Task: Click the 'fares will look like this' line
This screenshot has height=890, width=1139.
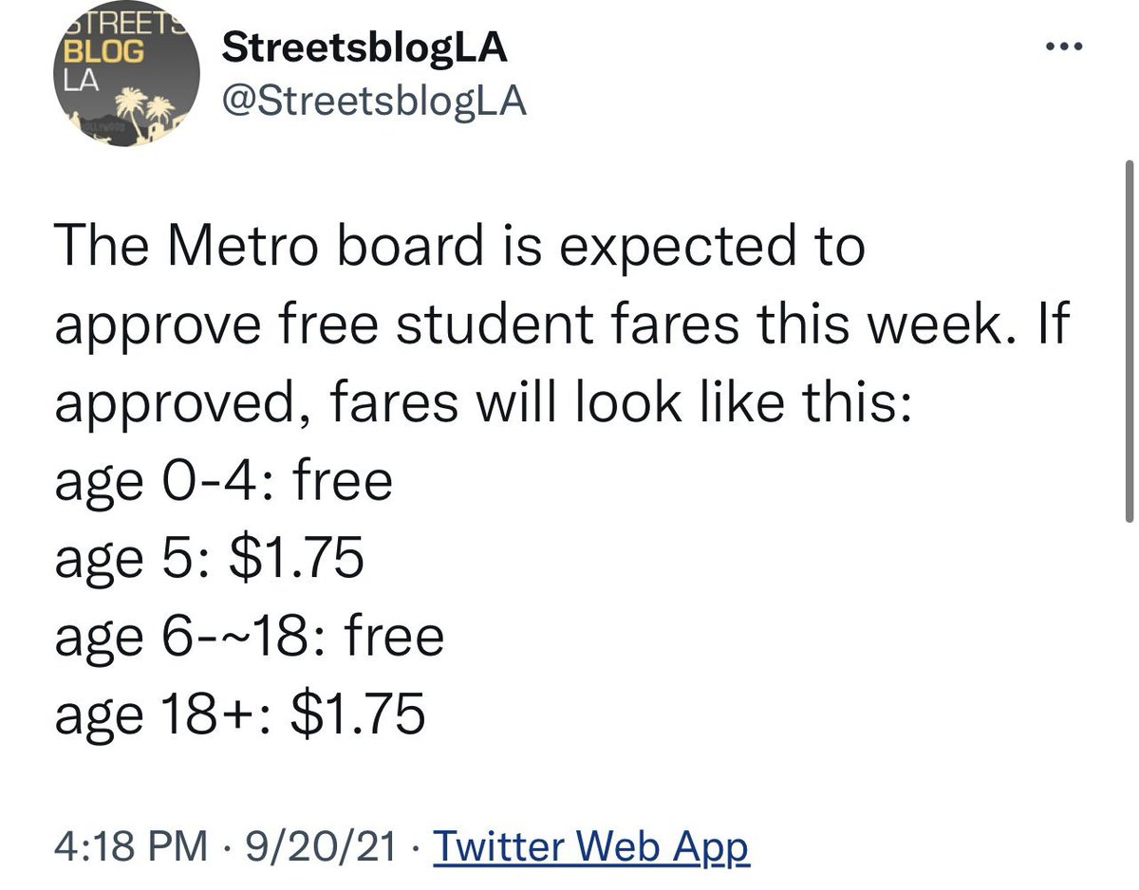Action: 485,403
